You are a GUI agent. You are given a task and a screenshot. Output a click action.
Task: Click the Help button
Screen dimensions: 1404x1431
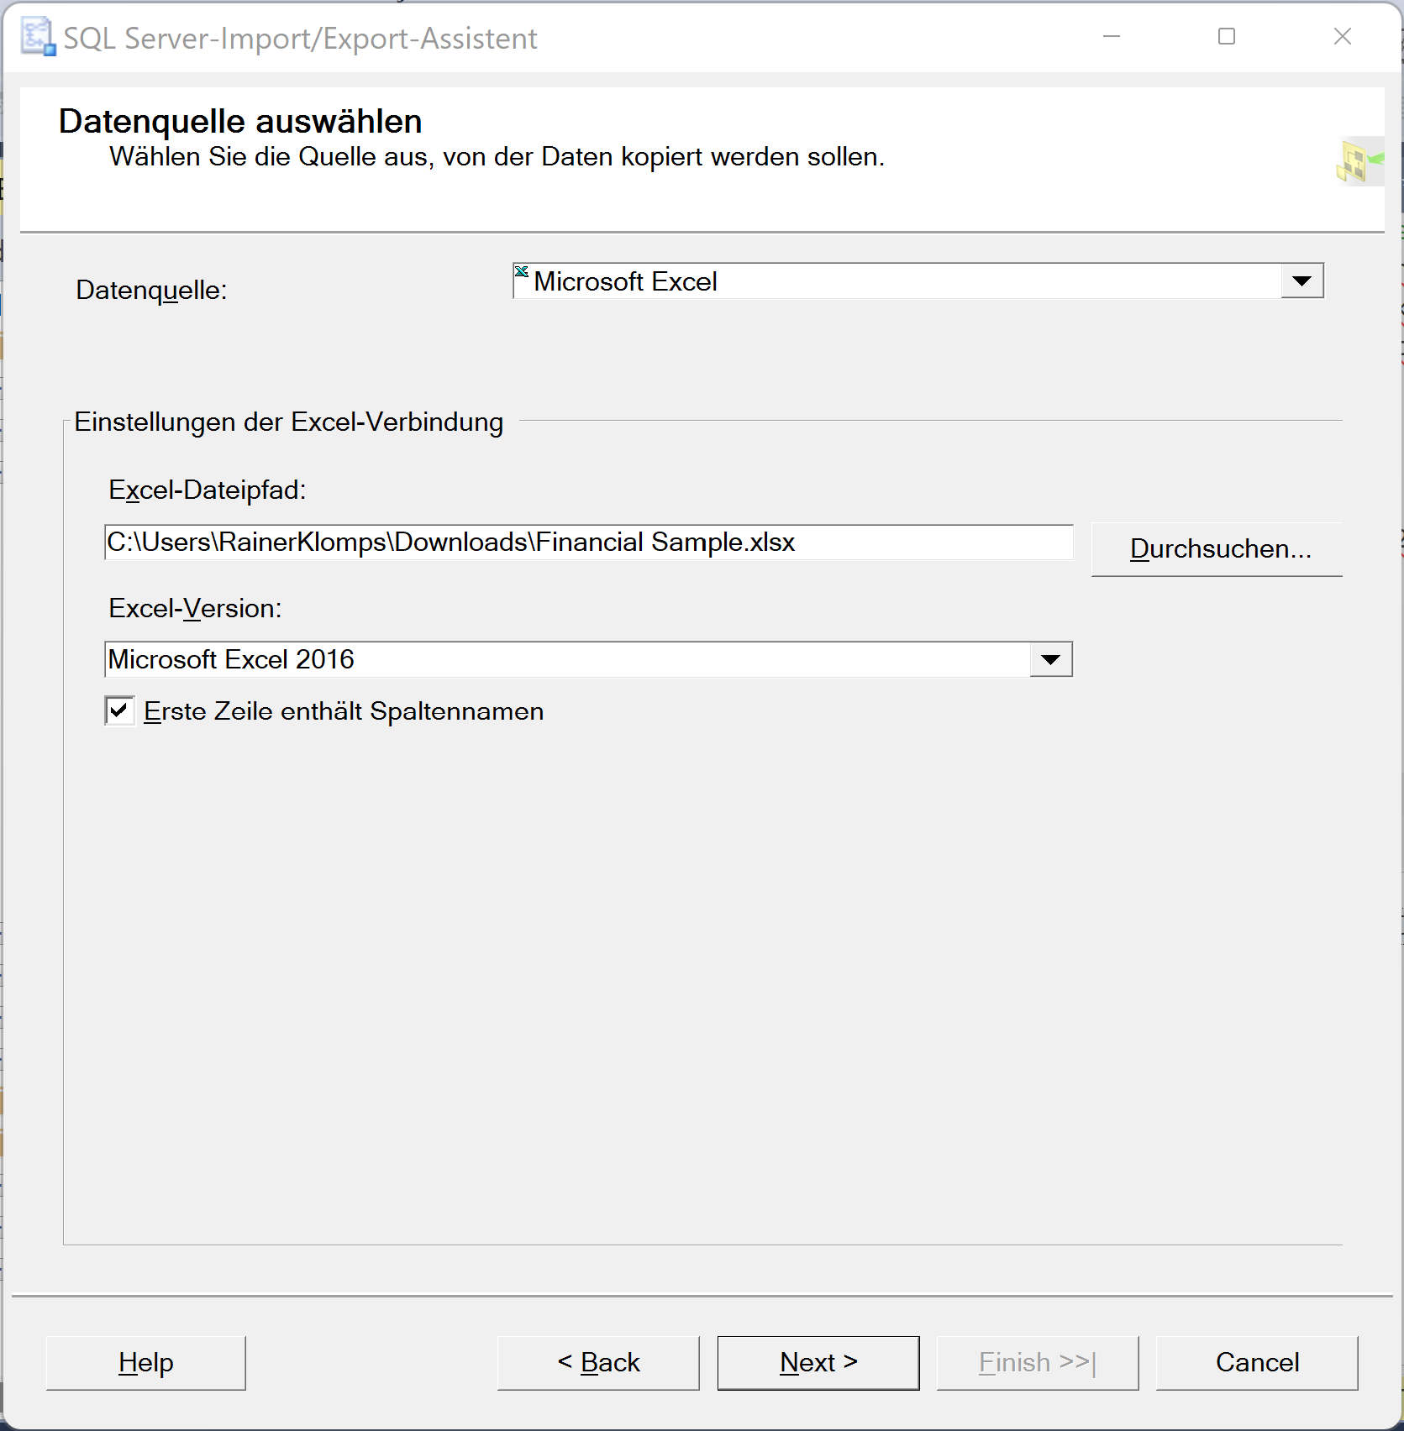146,1363
